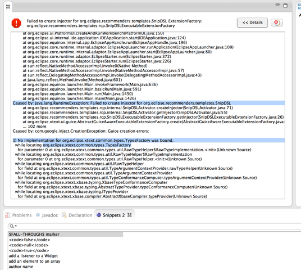Close the Snippets 2 tab
301x270 pixels.
tap(130, 215)
